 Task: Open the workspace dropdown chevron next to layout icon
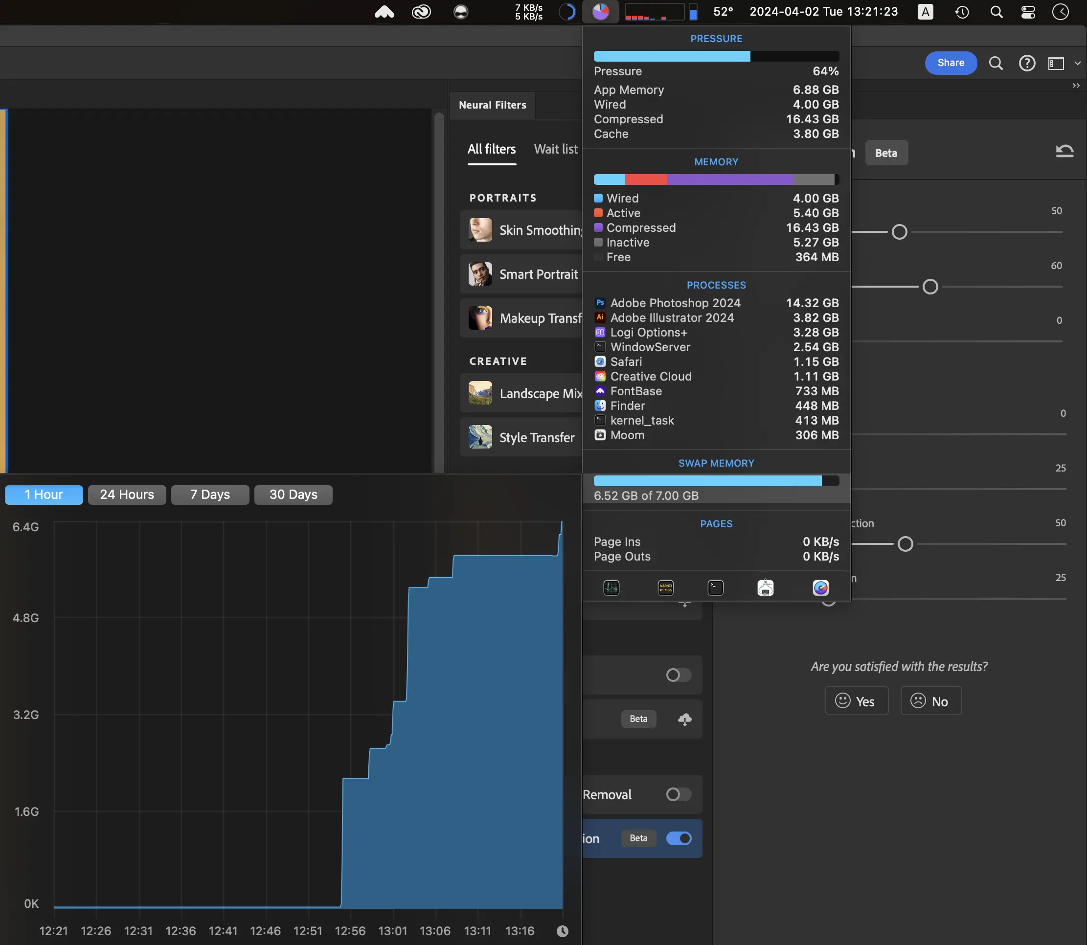click(x=1078, y=63)
